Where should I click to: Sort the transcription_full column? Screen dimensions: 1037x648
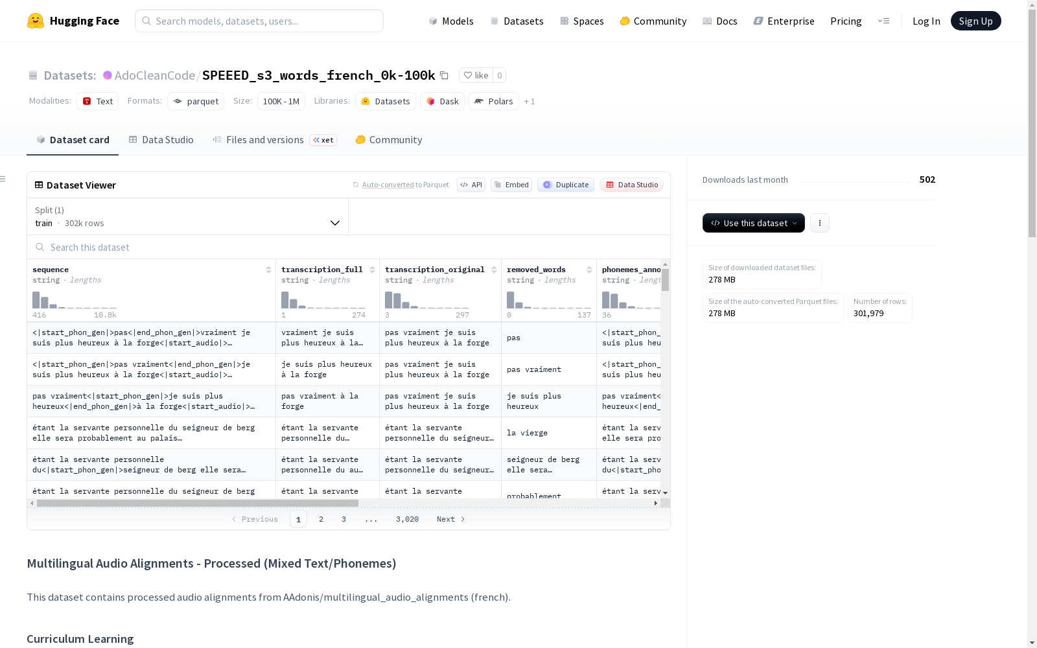[372, 270]
